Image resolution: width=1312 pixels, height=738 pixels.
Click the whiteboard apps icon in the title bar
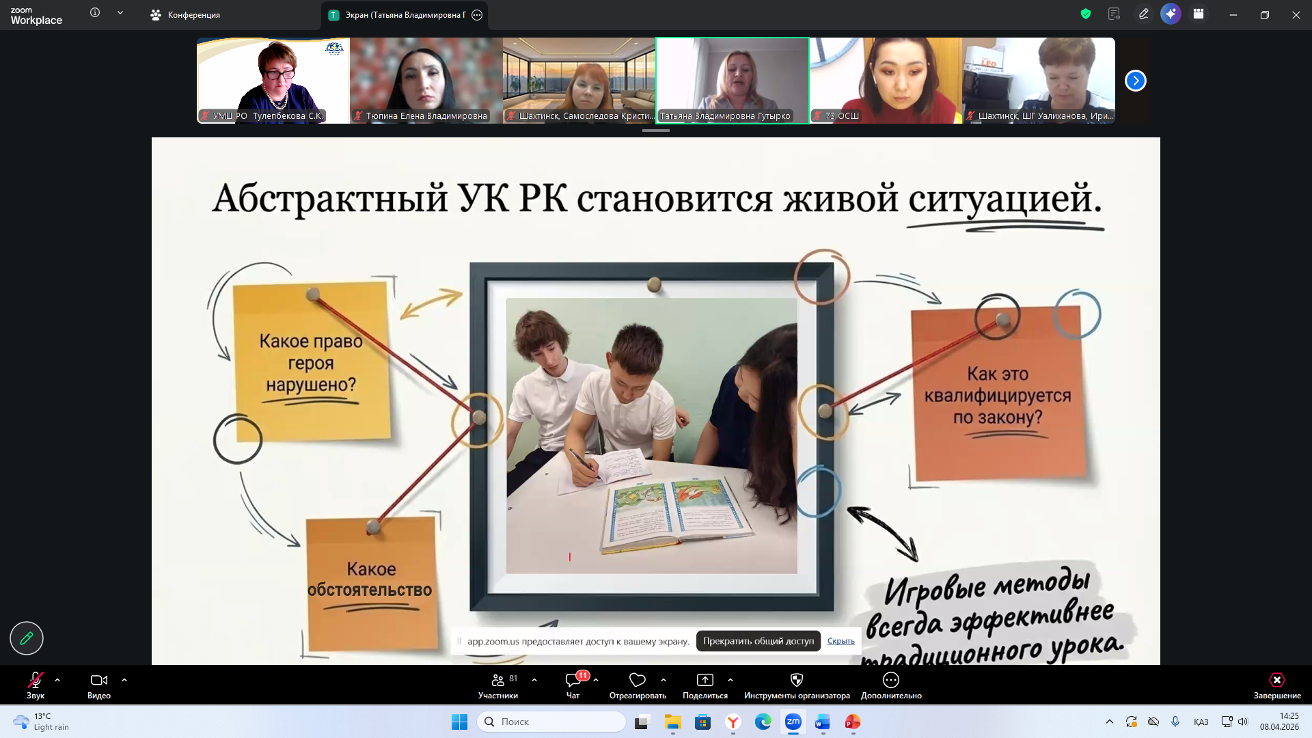1198,14
